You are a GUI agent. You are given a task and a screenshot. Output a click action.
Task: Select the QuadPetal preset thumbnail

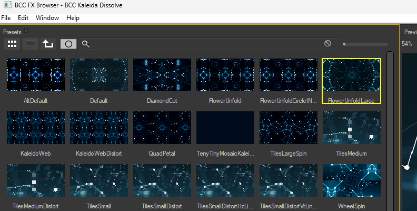[162, 128]
